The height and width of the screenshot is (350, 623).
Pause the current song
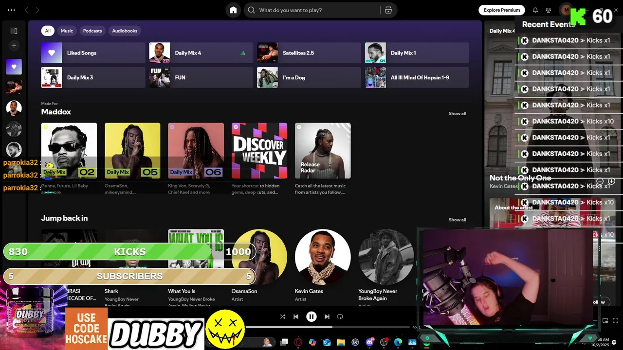pyautogui.click(x=311, y=316)
